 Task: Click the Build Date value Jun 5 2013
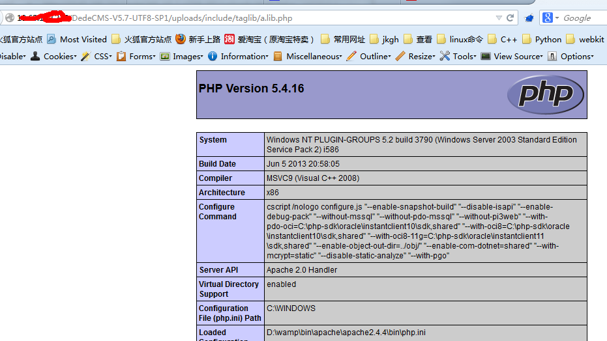tap(303, 164)
